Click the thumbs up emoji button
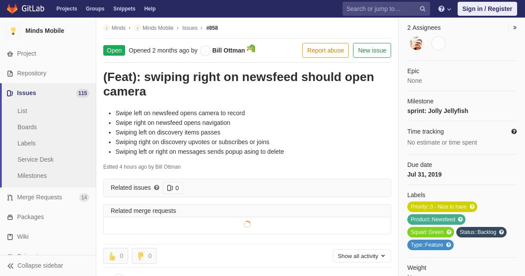Image resolution: width=525 pixels, height=276 pixels. point(115,256)
